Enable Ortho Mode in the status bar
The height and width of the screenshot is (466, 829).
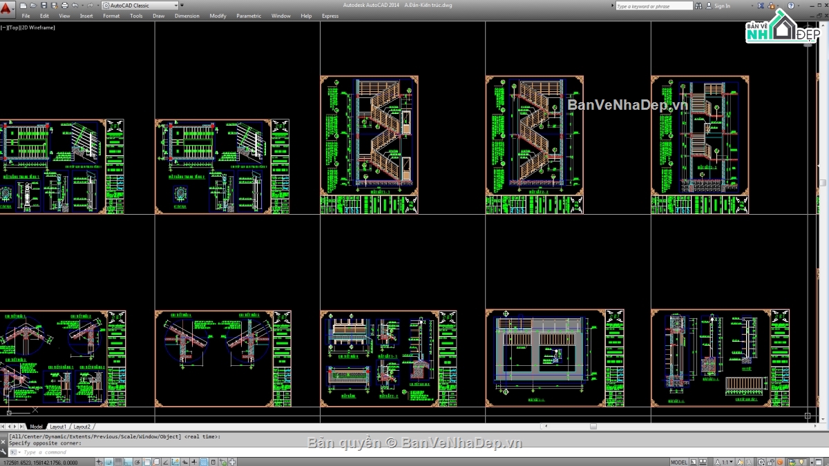(128, 461)
